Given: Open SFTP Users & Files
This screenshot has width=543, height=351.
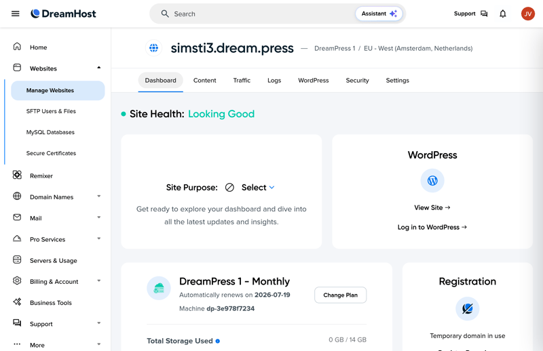Looking at the screenshot, I should [51, 111].
